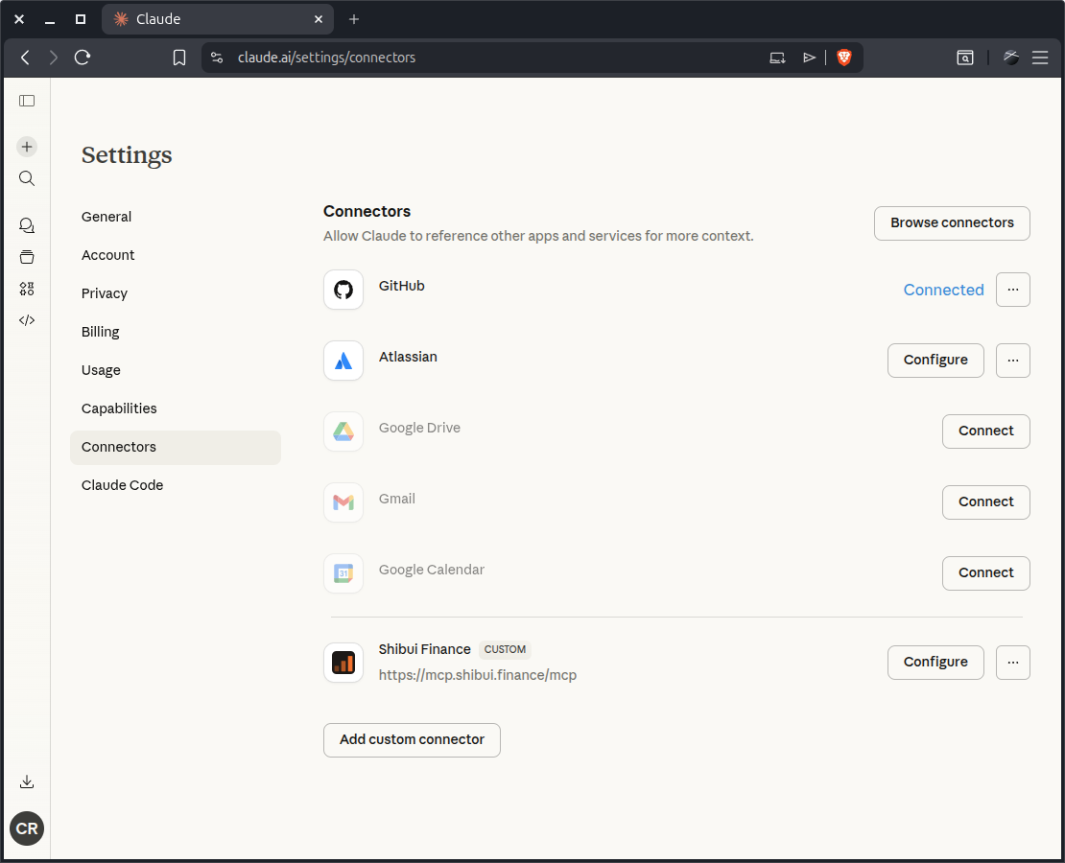The height and width of the screenshot is (863, 1065).
Task: Start a new chat with plus icon
Action: (27, 147)
